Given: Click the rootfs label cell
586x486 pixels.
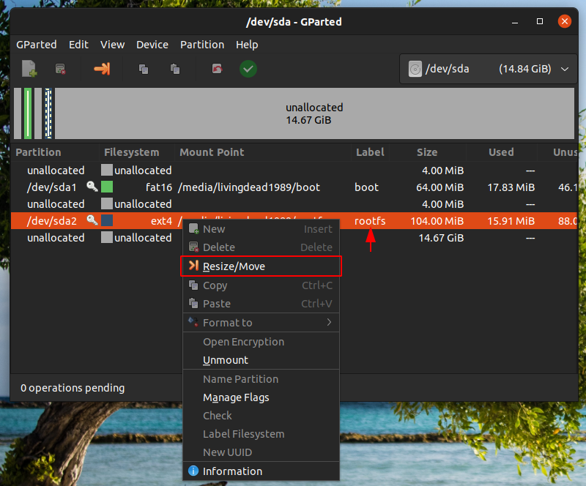Looking at the screenshot, I should pyautogui.click(x=370, y=221).
